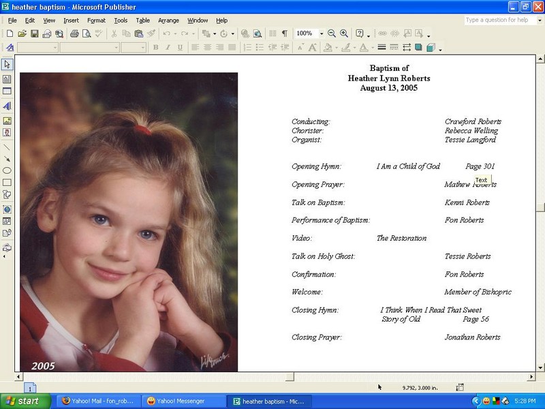
Task: Select the Insert Table tool
Action: pos(7,91)
